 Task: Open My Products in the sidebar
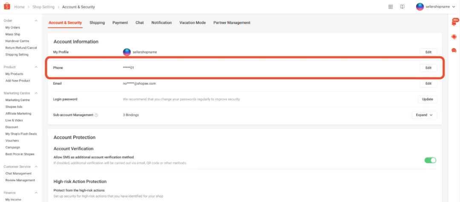[14, 74]
